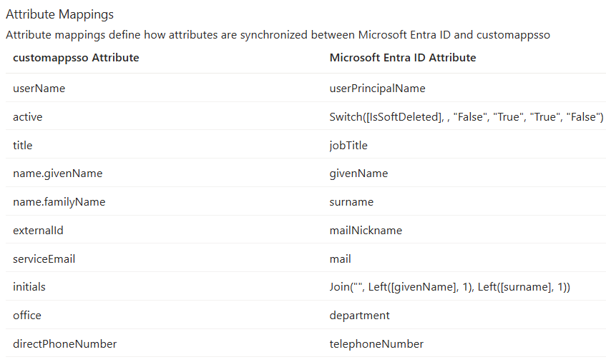Open the mail Entra ID attribute
The width and height of the screenshot is (606, 362).
340,259
